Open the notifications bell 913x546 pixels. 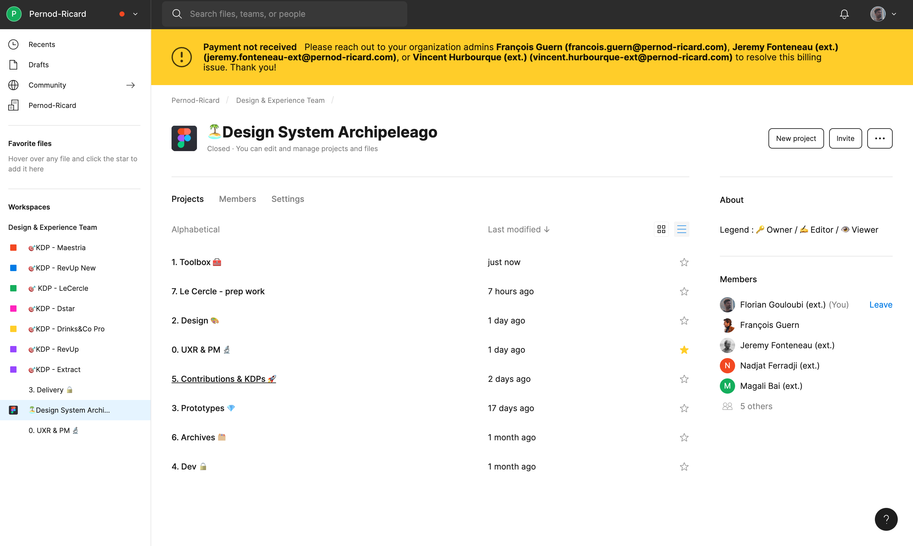point(844,14)
